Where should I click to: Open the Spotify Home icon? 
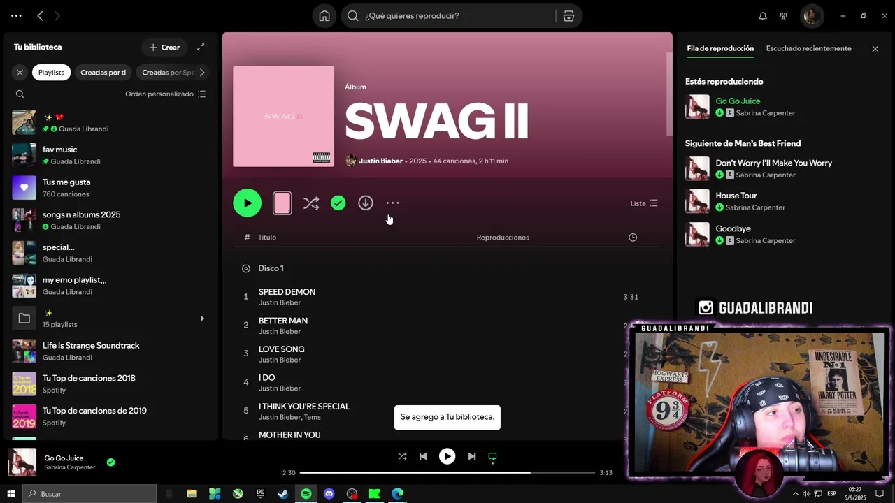pos(324,16)
